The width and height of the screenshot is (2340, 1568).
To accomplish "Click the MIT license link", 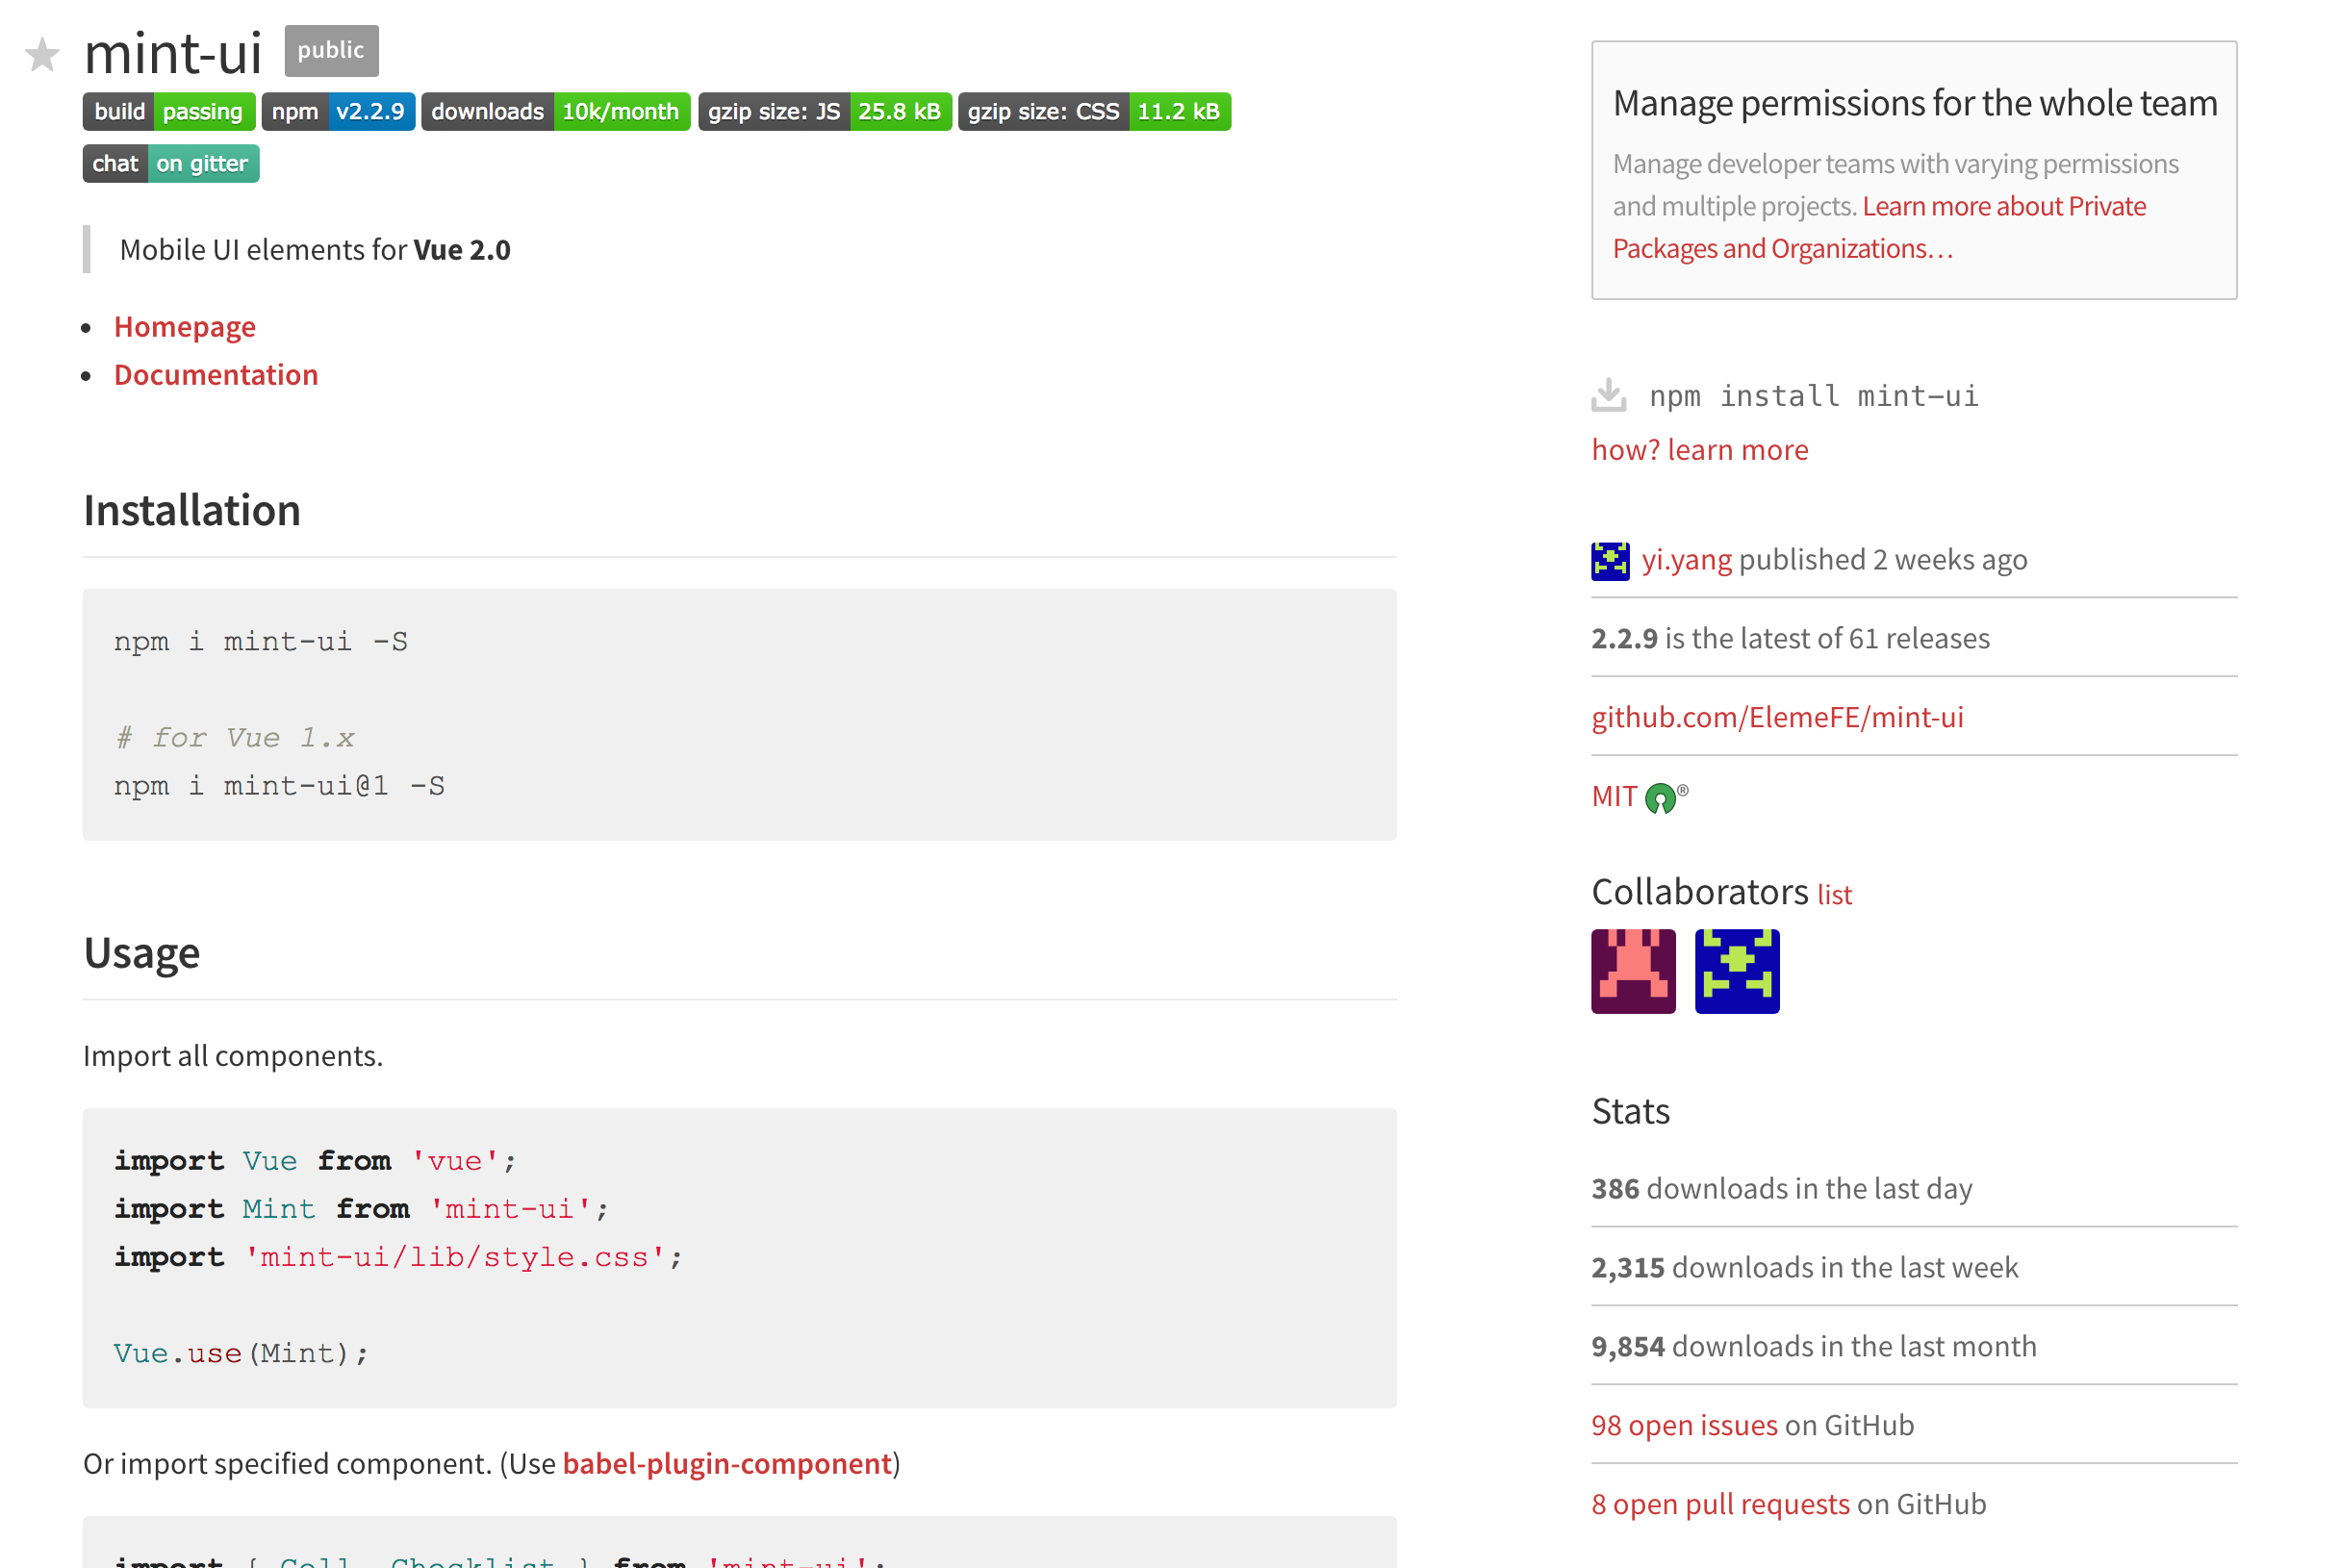I will (1614, 796).
